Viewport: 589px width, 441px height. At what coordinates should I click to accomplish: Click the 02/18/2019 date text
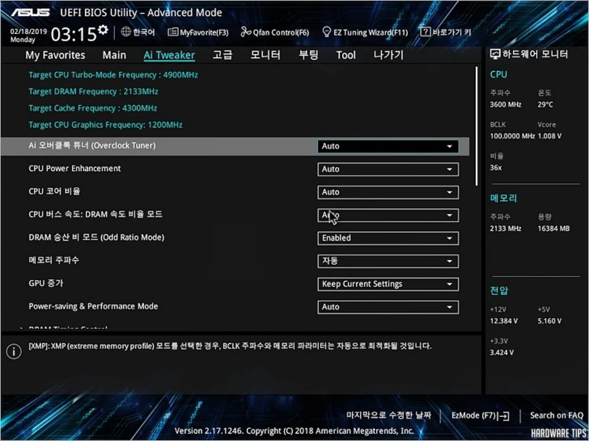coord(29,32)
